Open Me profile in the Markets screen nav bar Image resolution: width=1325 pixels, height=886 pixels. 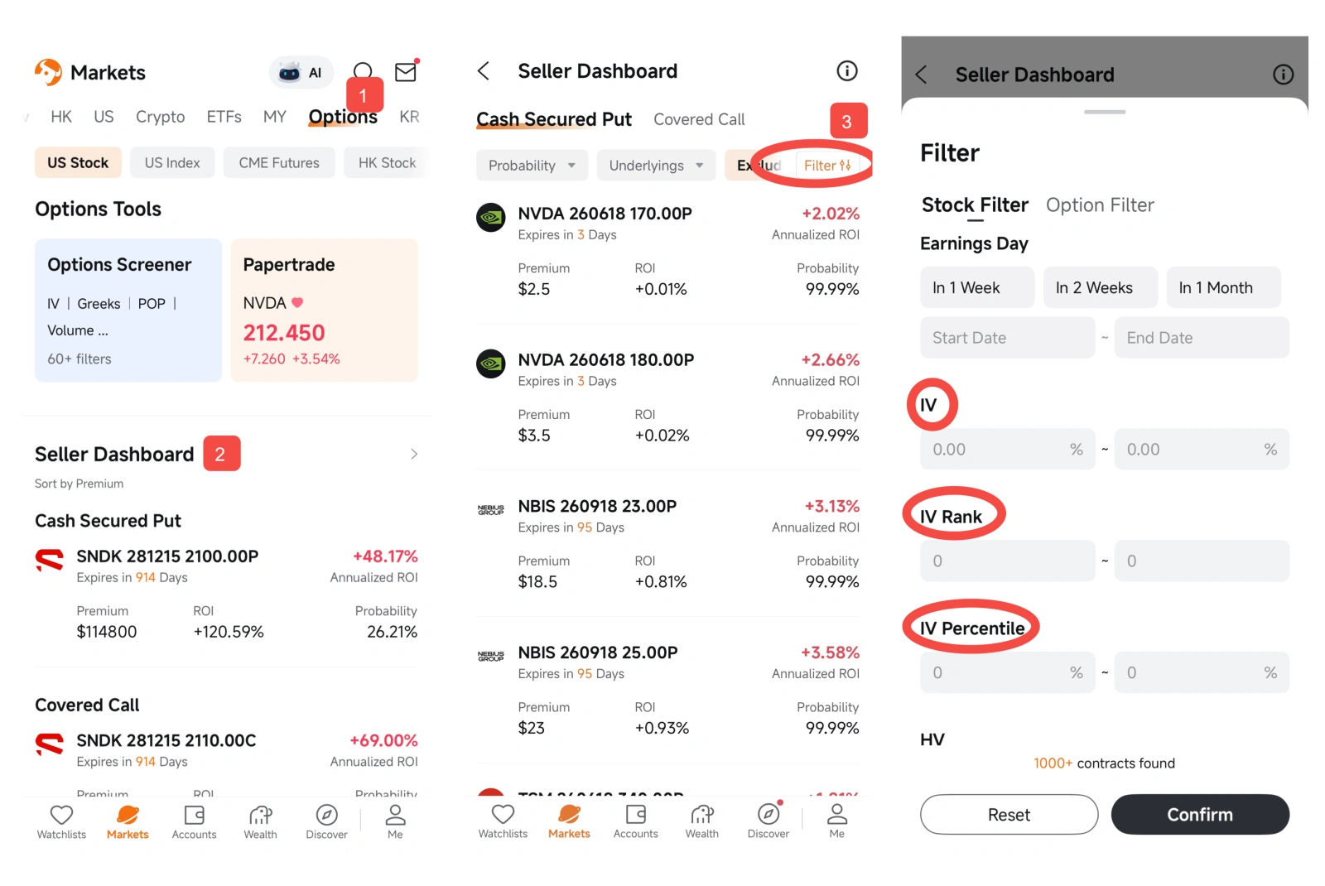click(395, 821)
